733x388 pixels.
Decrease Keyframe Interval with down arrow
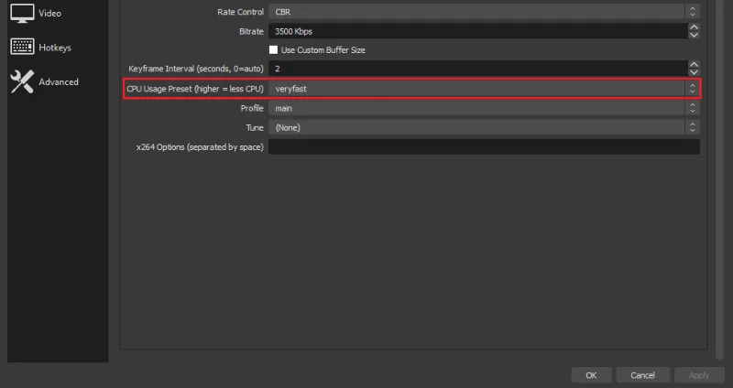pyautogui.click(x=694, y=72)
